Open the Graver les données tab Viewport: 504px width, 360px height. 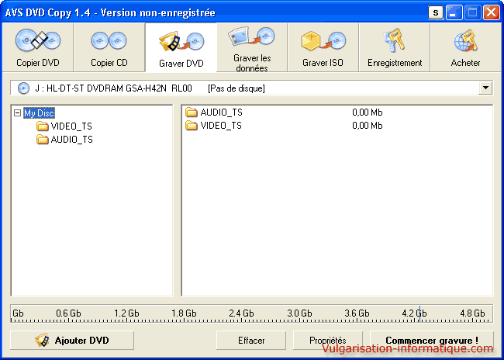252,47
